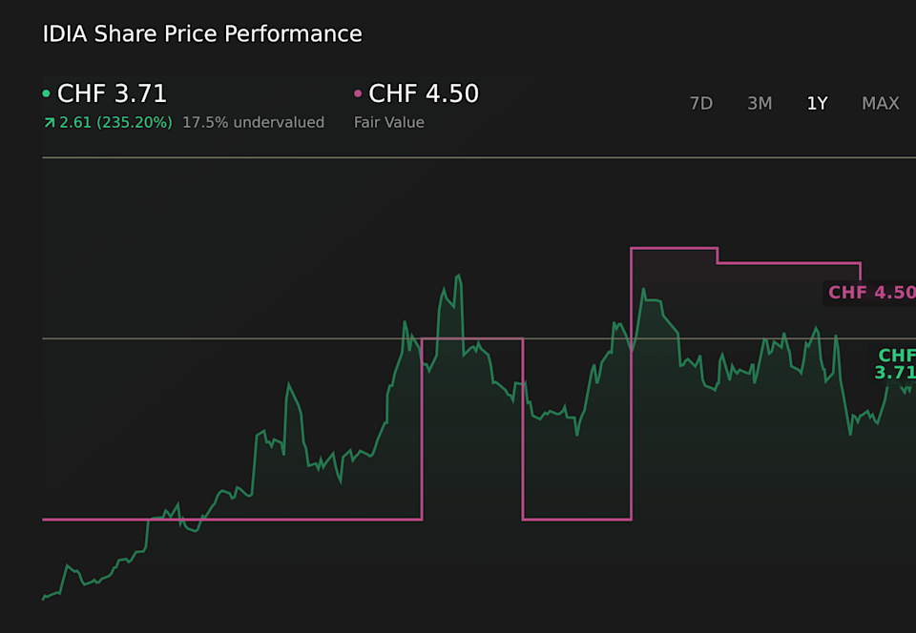Viewport: 916px width, 633px height.
Task: Click the 17.5% undervalued text
Action: [x=253, y=122]
